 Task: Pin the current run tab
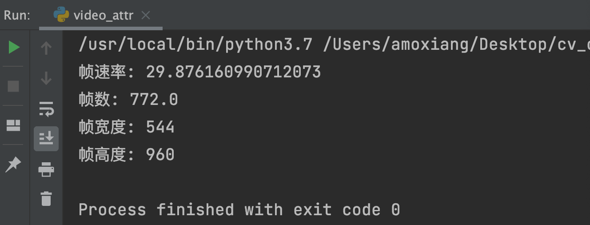[x=13, y=164]
